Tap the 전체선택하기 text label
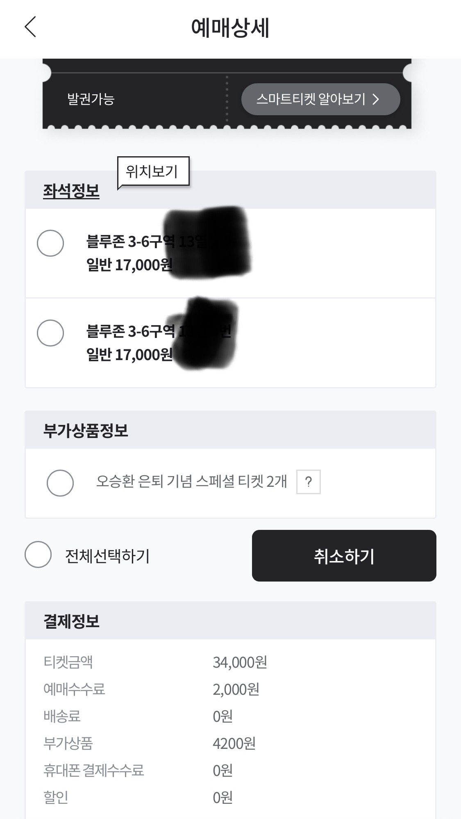 pyautogui.click(x=107, y=556)
